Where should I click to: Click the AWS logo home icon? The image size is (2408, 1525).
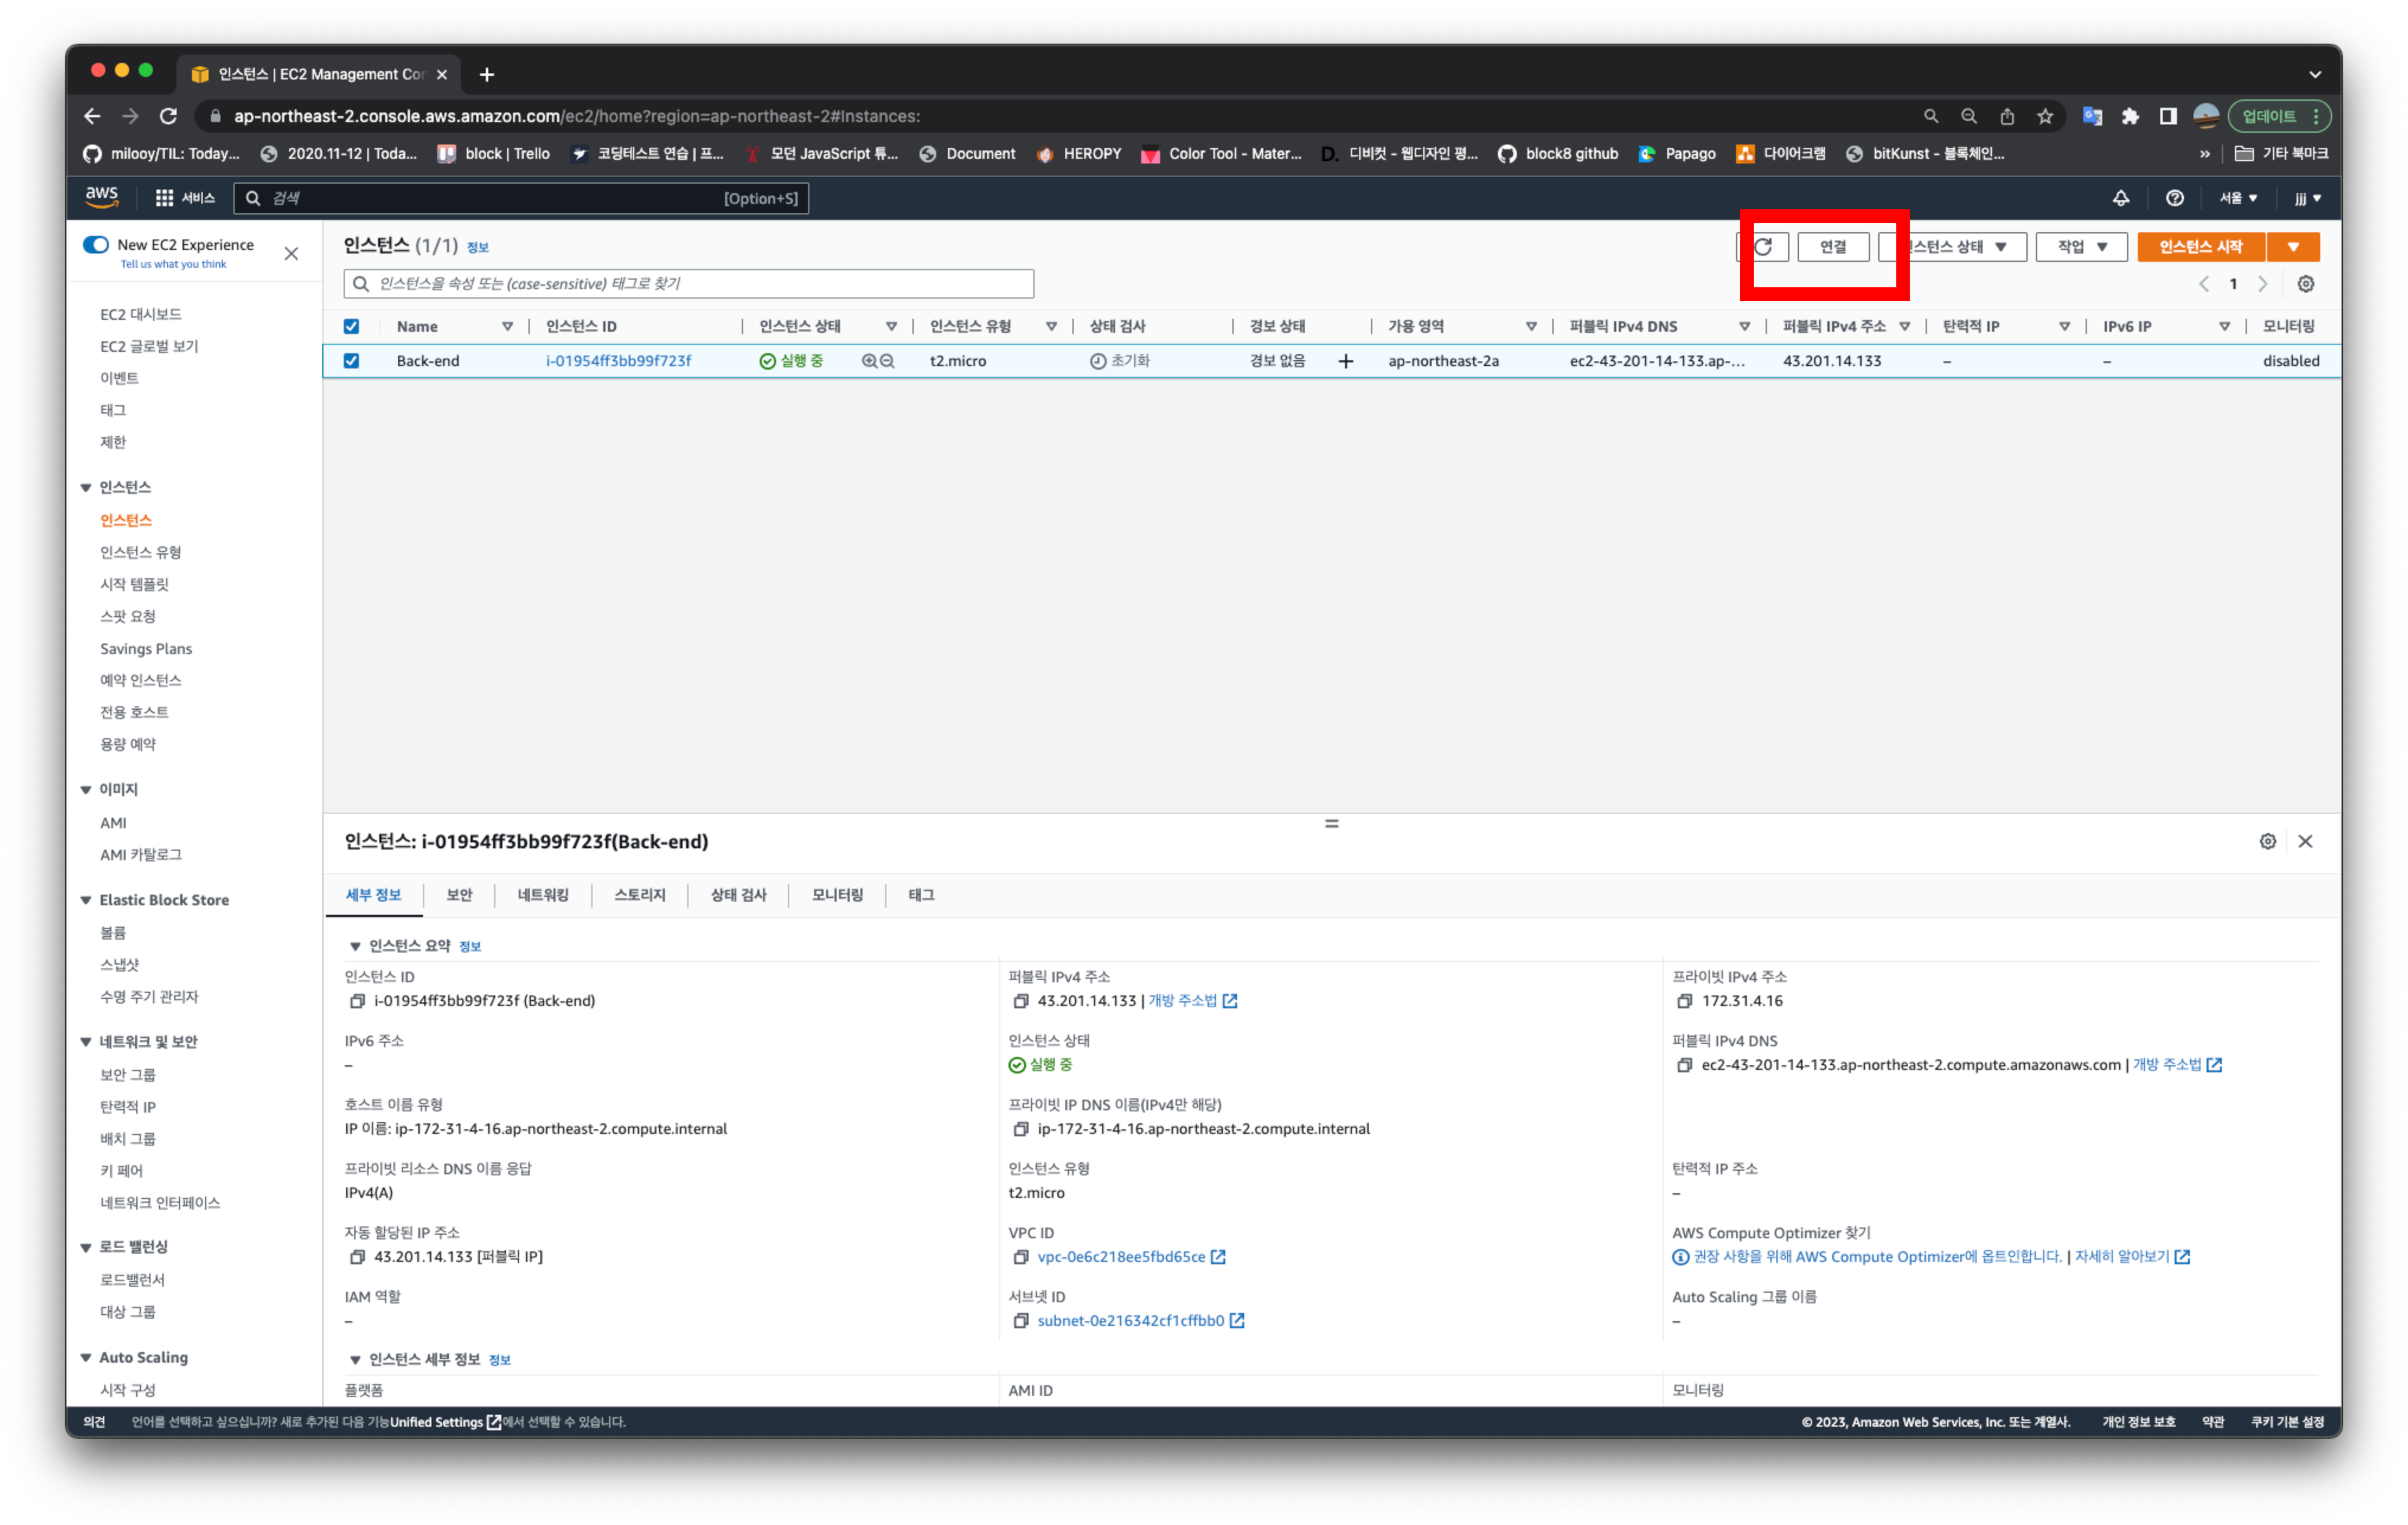(x=102, y=197)
